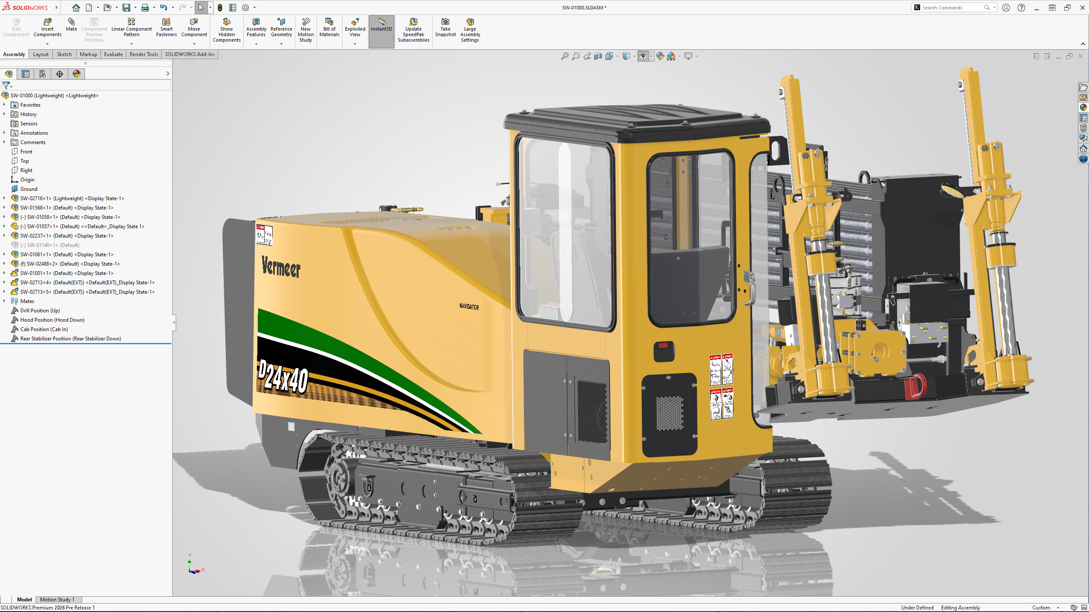This screenshot has height=612, width=1089.
Task: Click Edit Appearance icon in view toolbar
Action: point(660,56)
